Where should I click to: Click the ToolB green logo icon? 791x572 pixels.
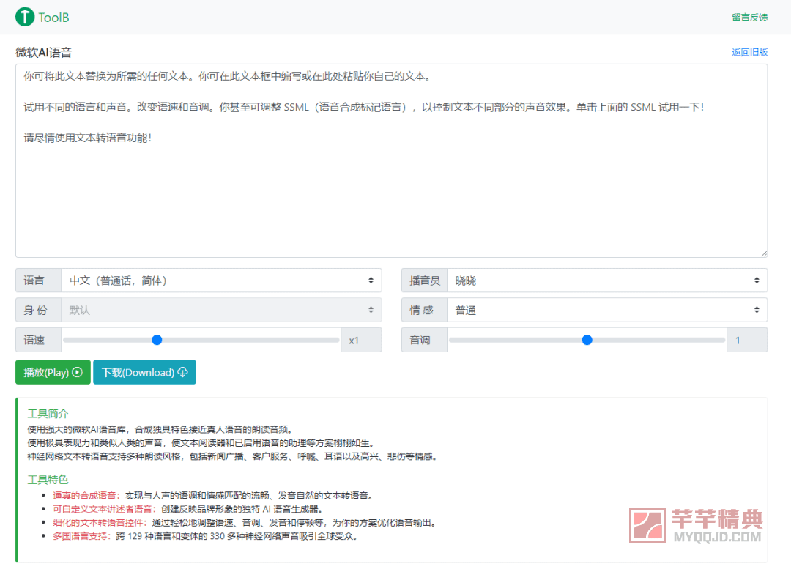tap(25, 17)
